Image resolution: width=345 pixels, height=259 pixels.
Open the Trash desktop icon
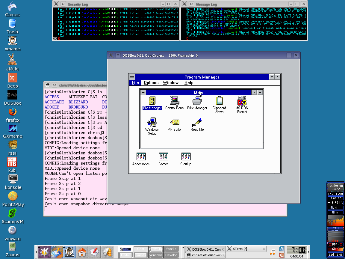coord(12,26)
